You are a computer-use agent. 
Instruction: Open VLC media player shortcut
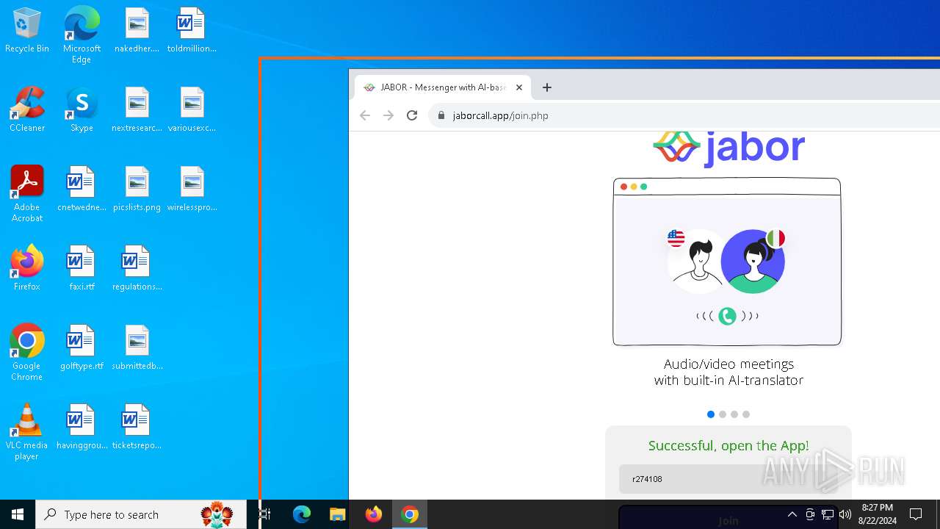(x=27, y=432)
